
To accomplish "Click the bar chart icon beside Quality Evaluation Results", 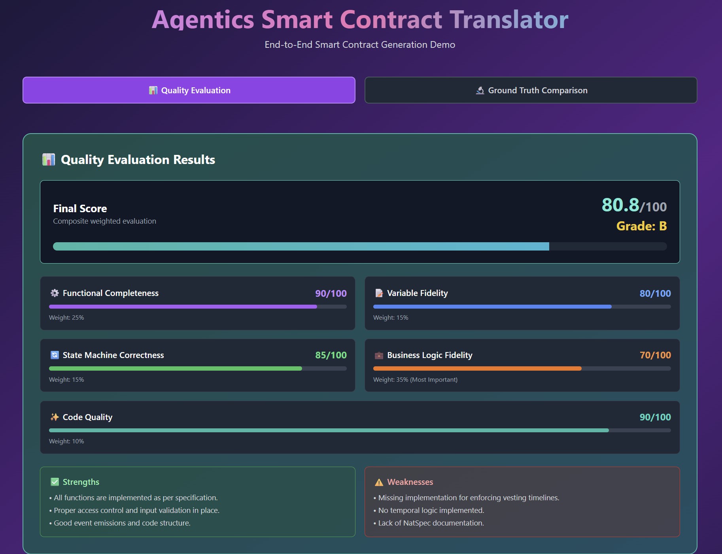I will tap(49, 160).
